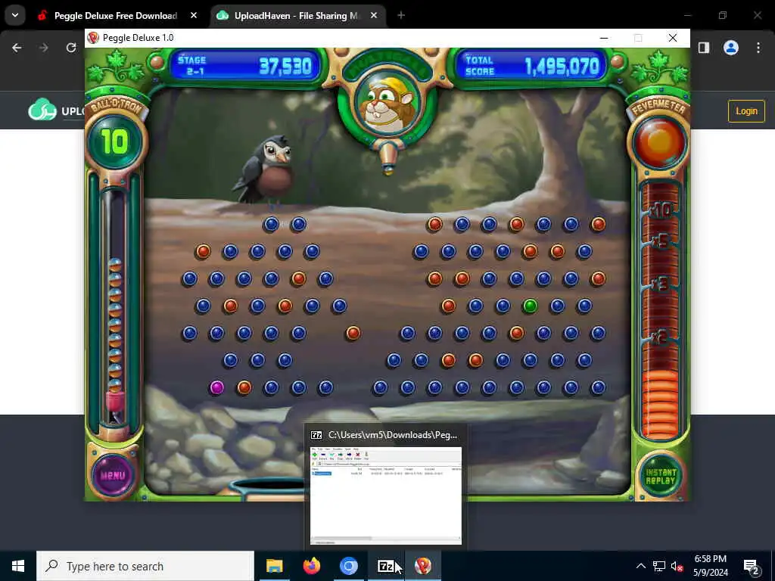
Task: Click the green power-up peg
Action: click(x=530, y=306)
